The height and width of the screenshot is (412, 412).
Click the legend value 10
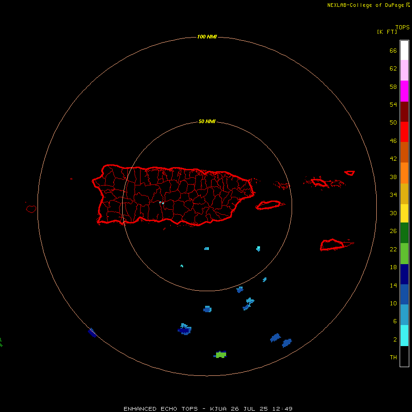393,303
